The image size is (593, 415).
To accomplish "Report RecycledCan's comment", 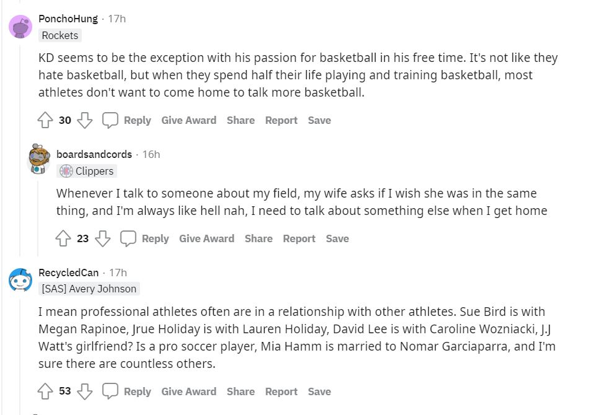I will tap(281, 391).
